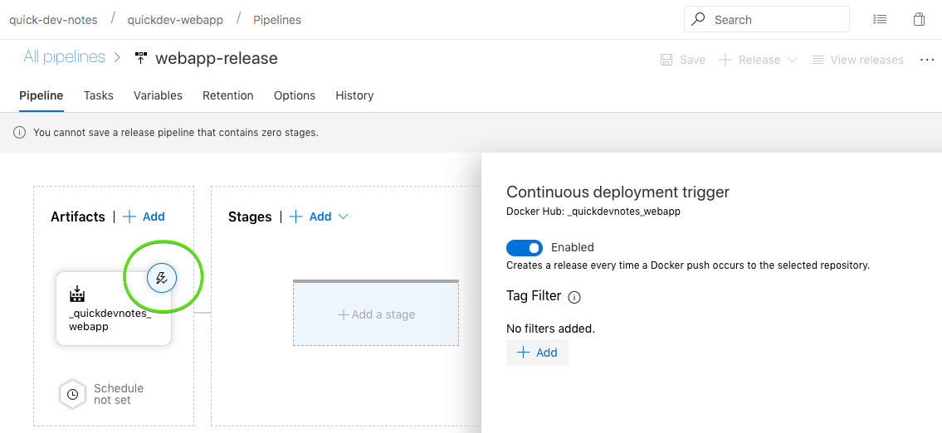
Task: Go back to All pipelines
Action: 64,57
